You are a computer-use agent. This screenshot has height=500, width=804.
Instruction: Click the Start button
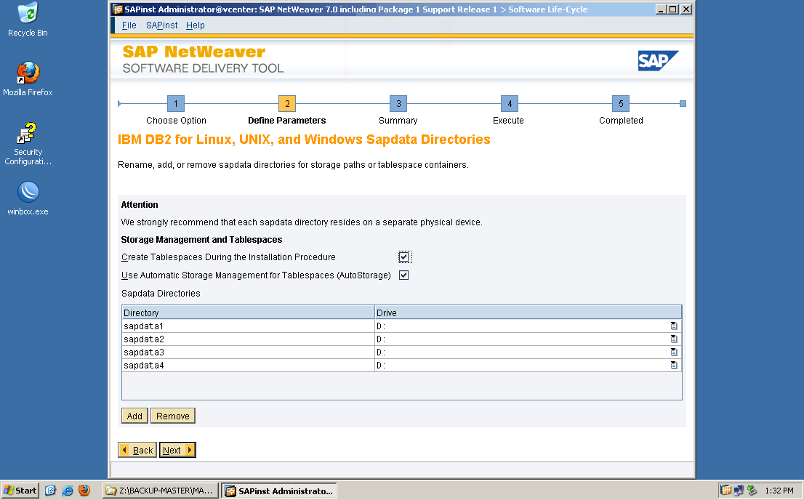pyautogui.click(x=20, y=491)
